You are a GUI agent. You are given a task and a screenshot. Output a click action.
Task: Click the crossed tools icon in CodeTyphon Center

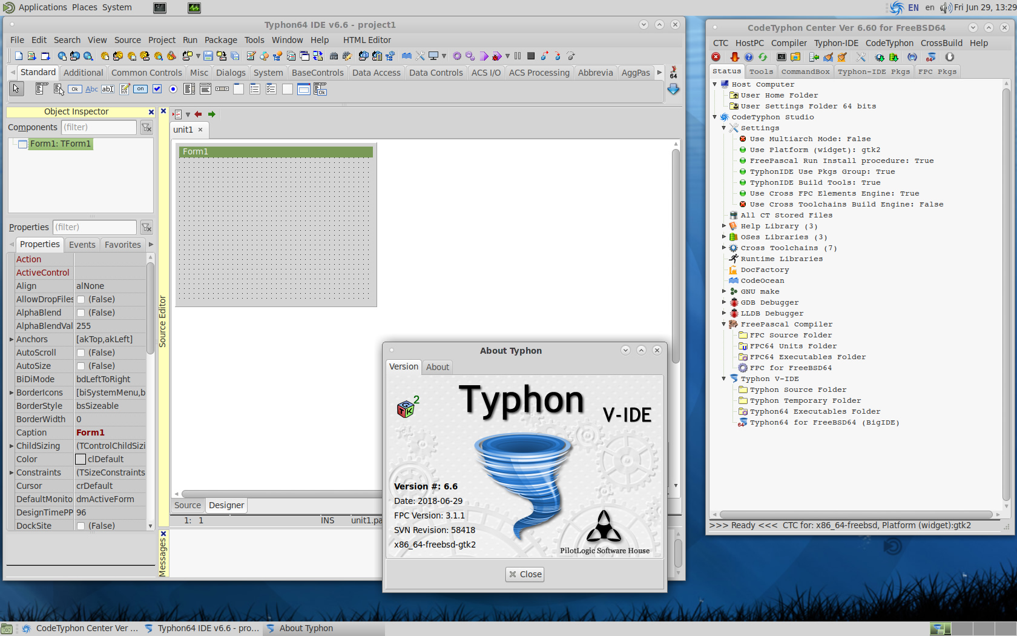(860, 57)
